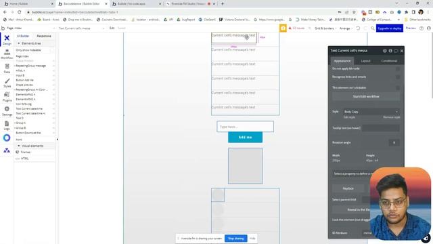Open the Arrange dropdown

346,28
